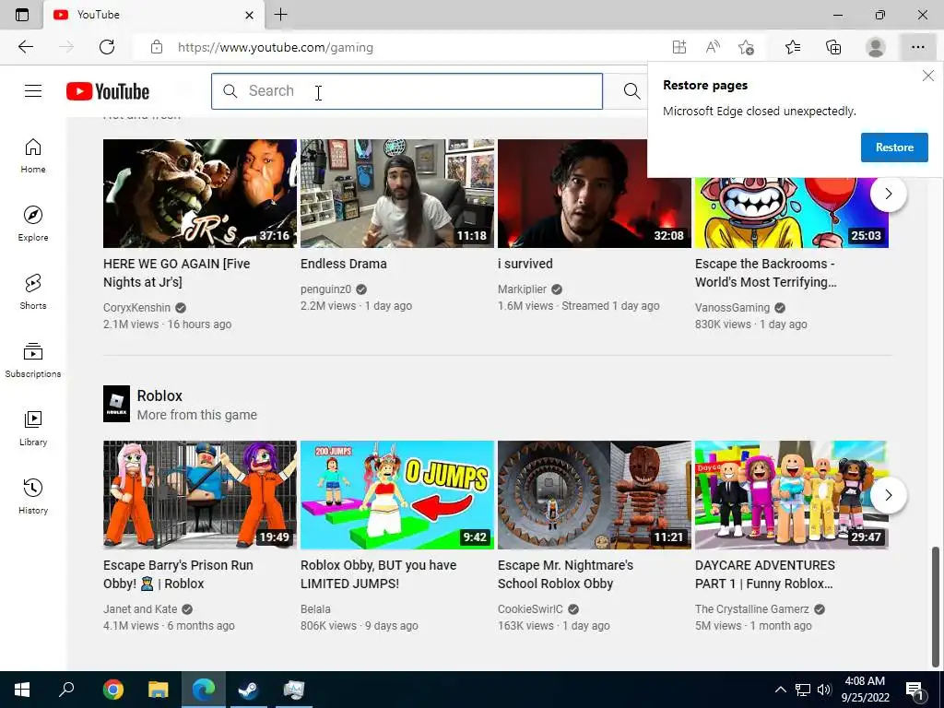Image resolution: width=944 pixels, height=708 pixels.
Task: Open a new browser tab
Action: (x=280, y=15)
